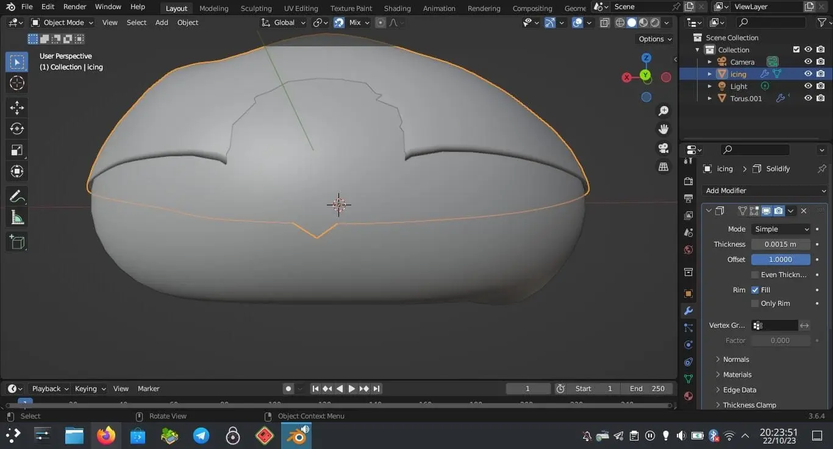The width and height of the screenshot is (833, 449).
Task: Adjust the Offset value slider
Action: tap(781, 260)
